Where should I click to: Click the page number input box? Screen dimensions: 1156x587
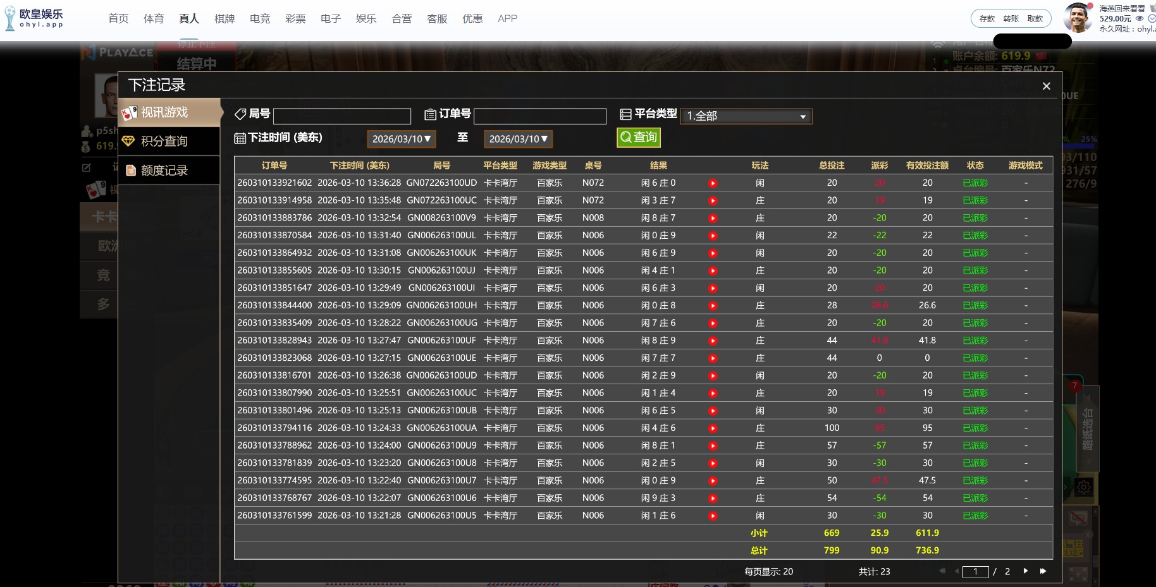975,572
